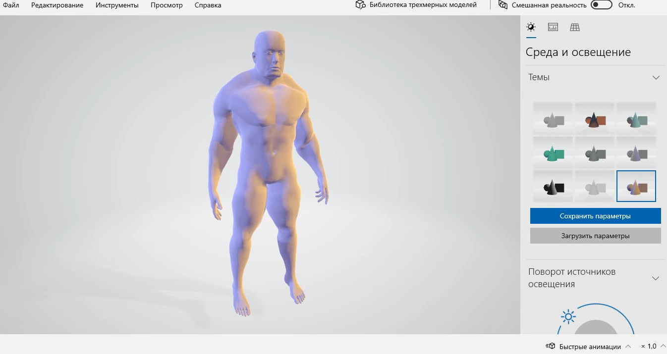This screenshot has width=667, height=354.
Task: Select the highlighted purple-orange theme thumbnail
Action: [x=636, y=186]
